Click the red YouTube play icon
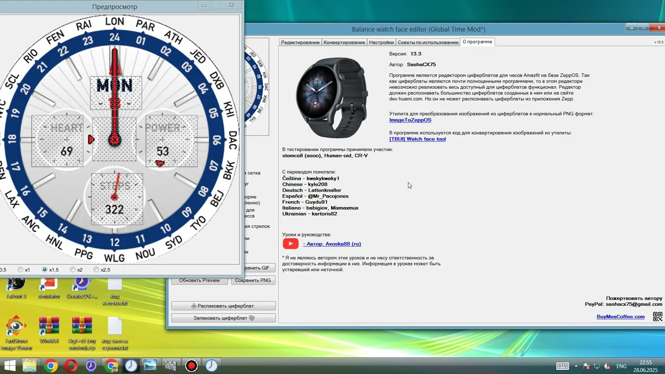 click(290, 244)
